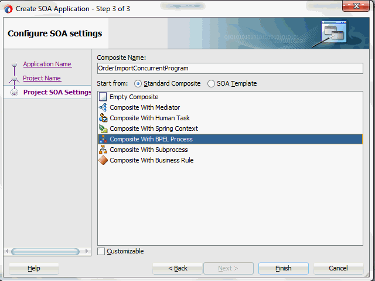Select the Standard Composite radio button
Viewport: 375px width, 281px height.
(138, 83)
